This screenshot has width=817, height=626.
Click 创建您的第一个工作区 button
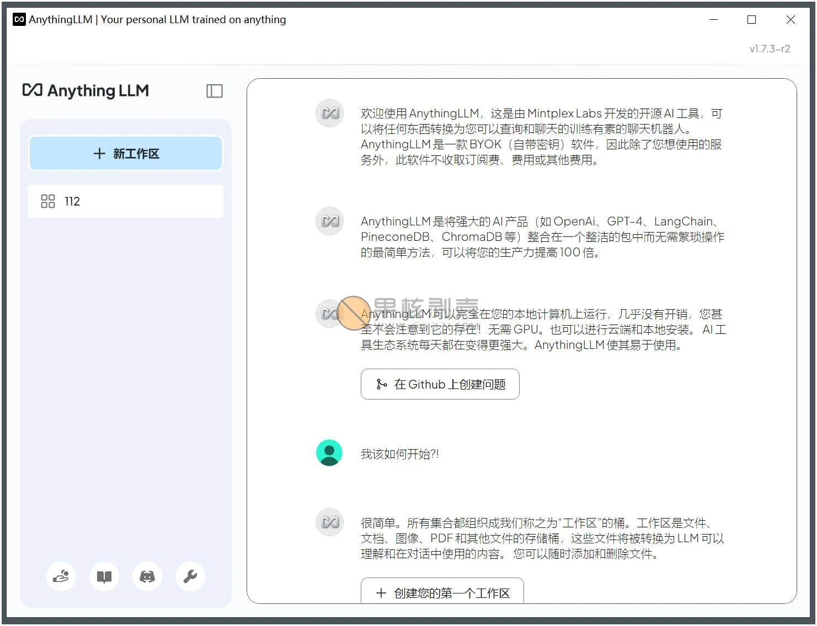[442, 591]
